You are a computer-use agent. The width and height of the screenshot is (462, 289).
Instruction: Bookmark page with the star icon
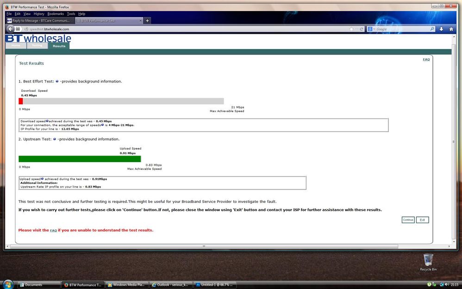point(351,29)
